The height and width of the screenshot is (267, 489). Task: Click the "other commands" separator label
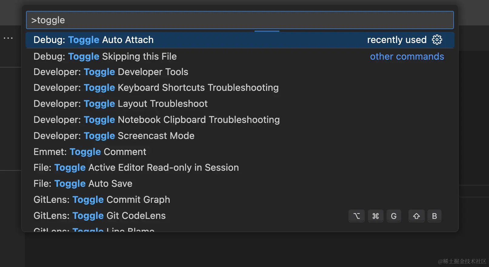[x=407, y=57]
